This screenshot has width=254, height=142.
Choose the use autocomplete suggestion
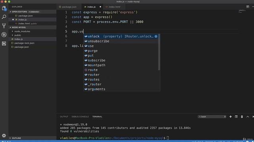[121, 46]
